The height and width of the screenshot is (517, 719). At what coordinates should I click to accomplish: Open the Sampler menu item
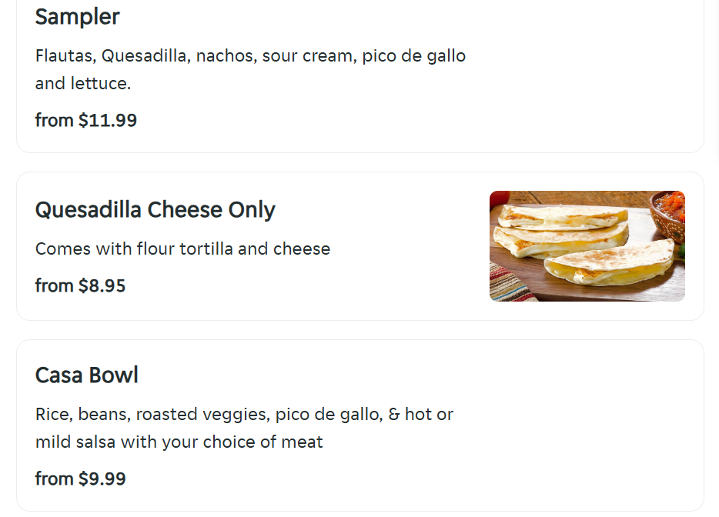point(78,16)
